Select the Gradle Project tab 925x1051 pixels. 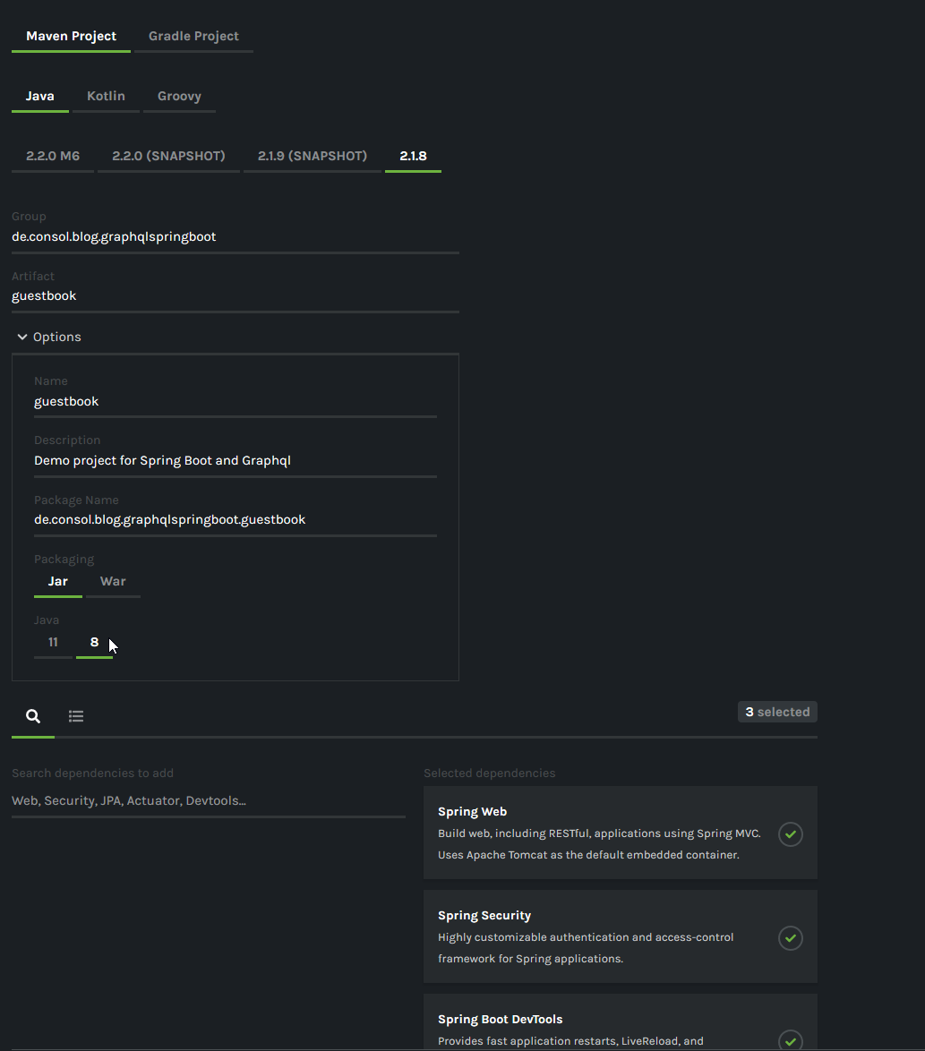[193, 37]
